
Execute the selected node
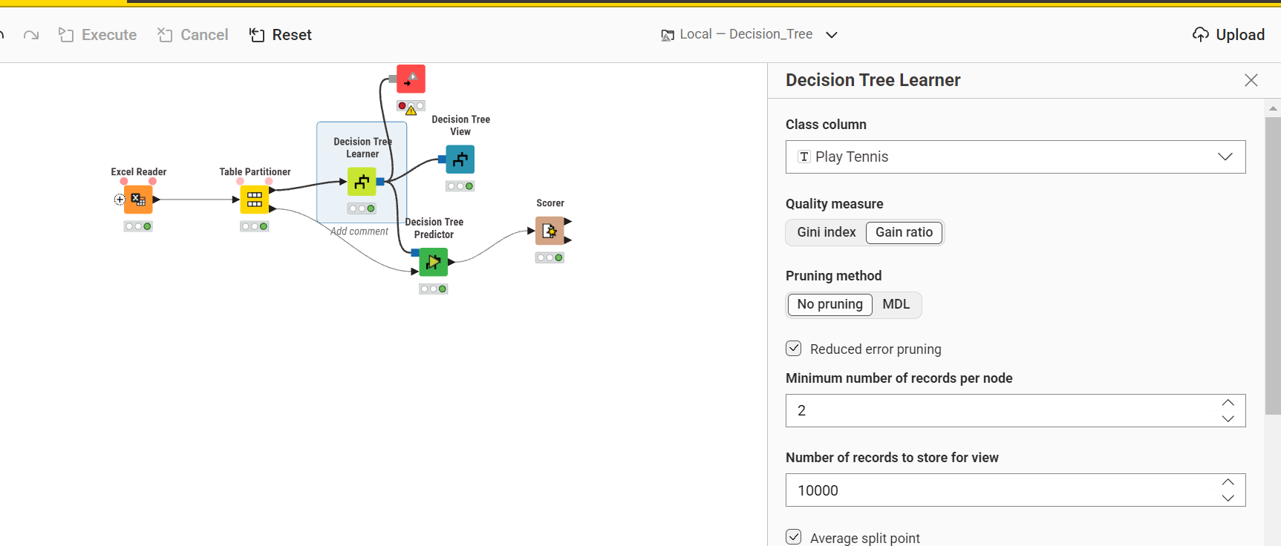98,35
